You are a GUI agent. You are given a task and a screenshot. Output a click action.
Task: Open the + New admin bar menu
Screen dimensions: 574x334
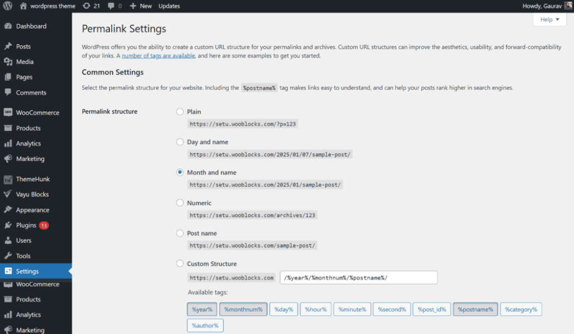click(x=140, y=6)
